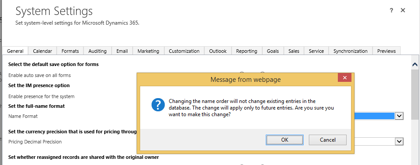Select the Goals tab
The width and height of the screenshot is (420, 165).
(x=273, y=51)
